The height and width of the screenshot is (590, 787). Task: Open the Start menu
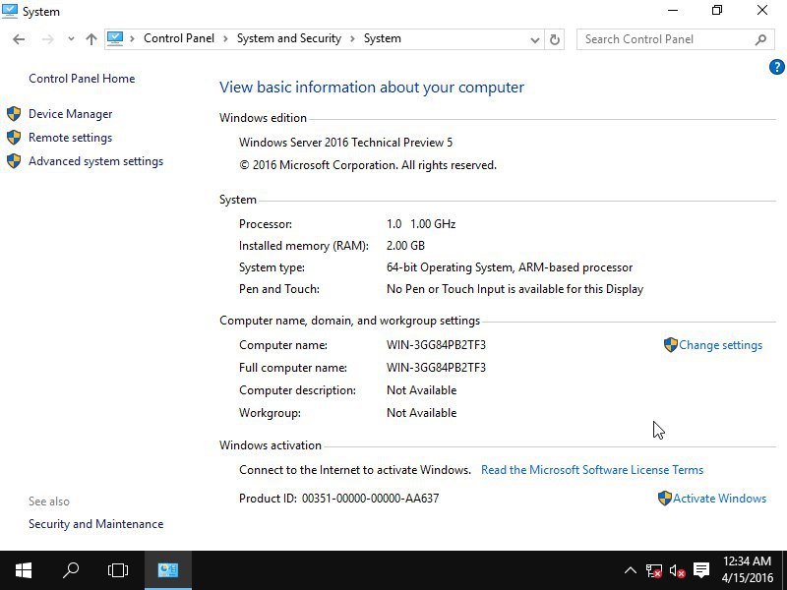24,570
